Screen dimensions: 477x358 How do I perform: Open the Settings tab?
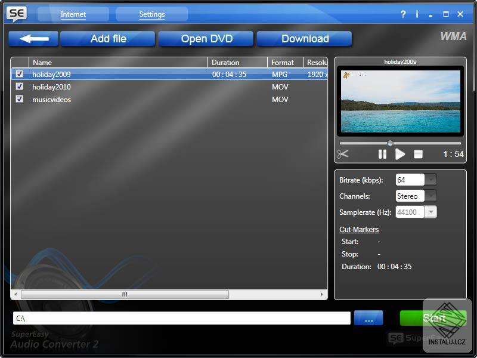[x=152, y=14]
